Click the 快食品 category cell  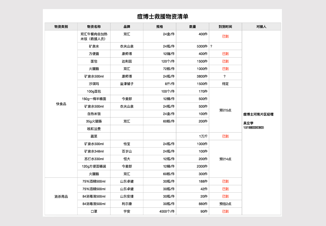(x=61, y=104)
